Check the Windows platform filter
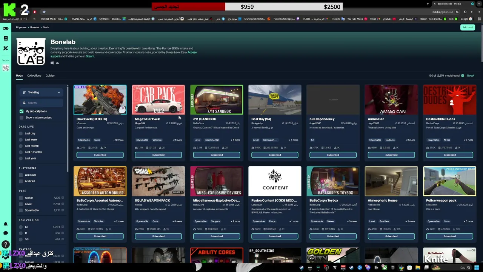 click(21, 175)
